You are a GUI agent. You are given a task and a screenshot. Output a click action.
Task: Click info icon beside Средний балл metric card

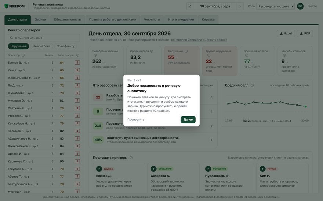coord(152,51)
